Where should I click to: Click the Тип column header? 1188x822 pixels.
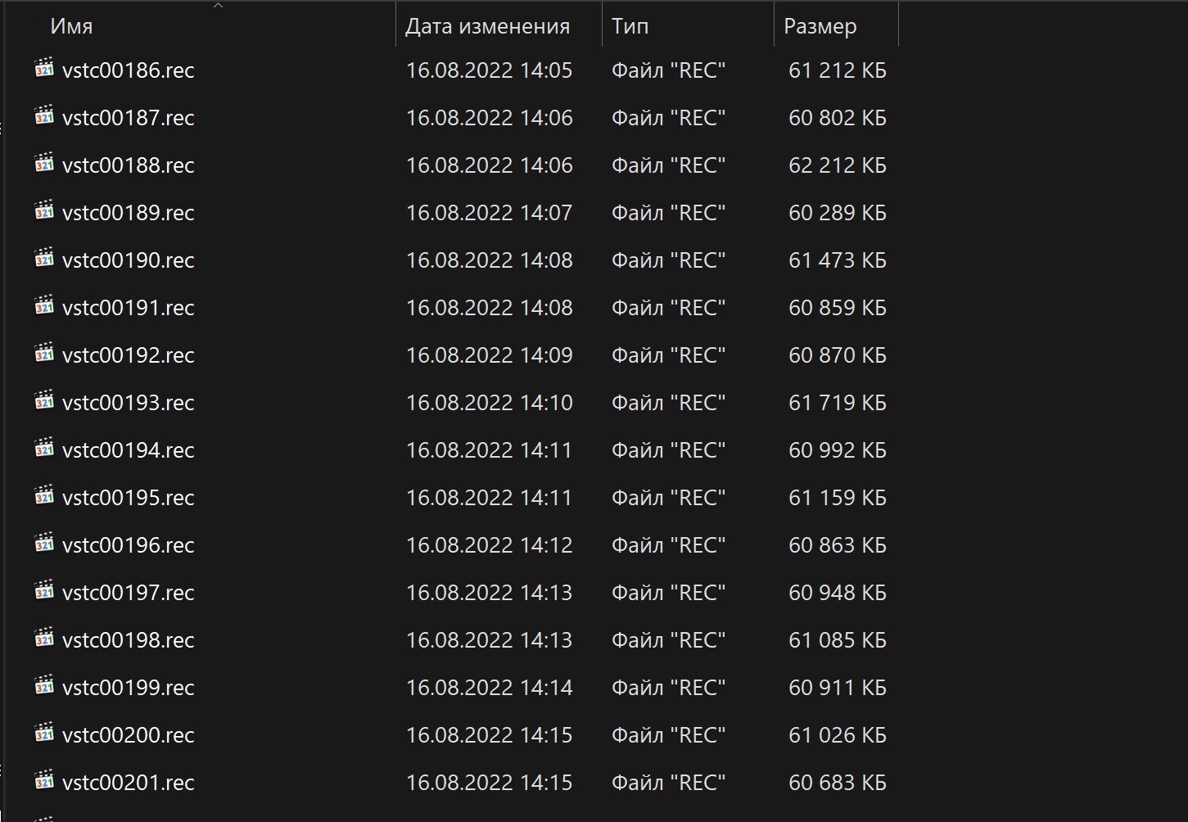630,26
